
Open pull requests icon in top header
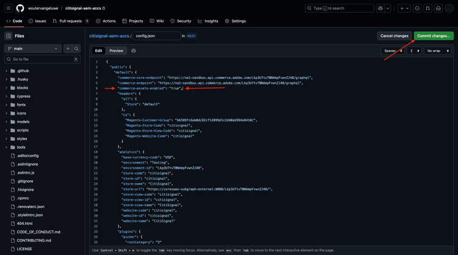pyautogui.click(x=427, y=8)
